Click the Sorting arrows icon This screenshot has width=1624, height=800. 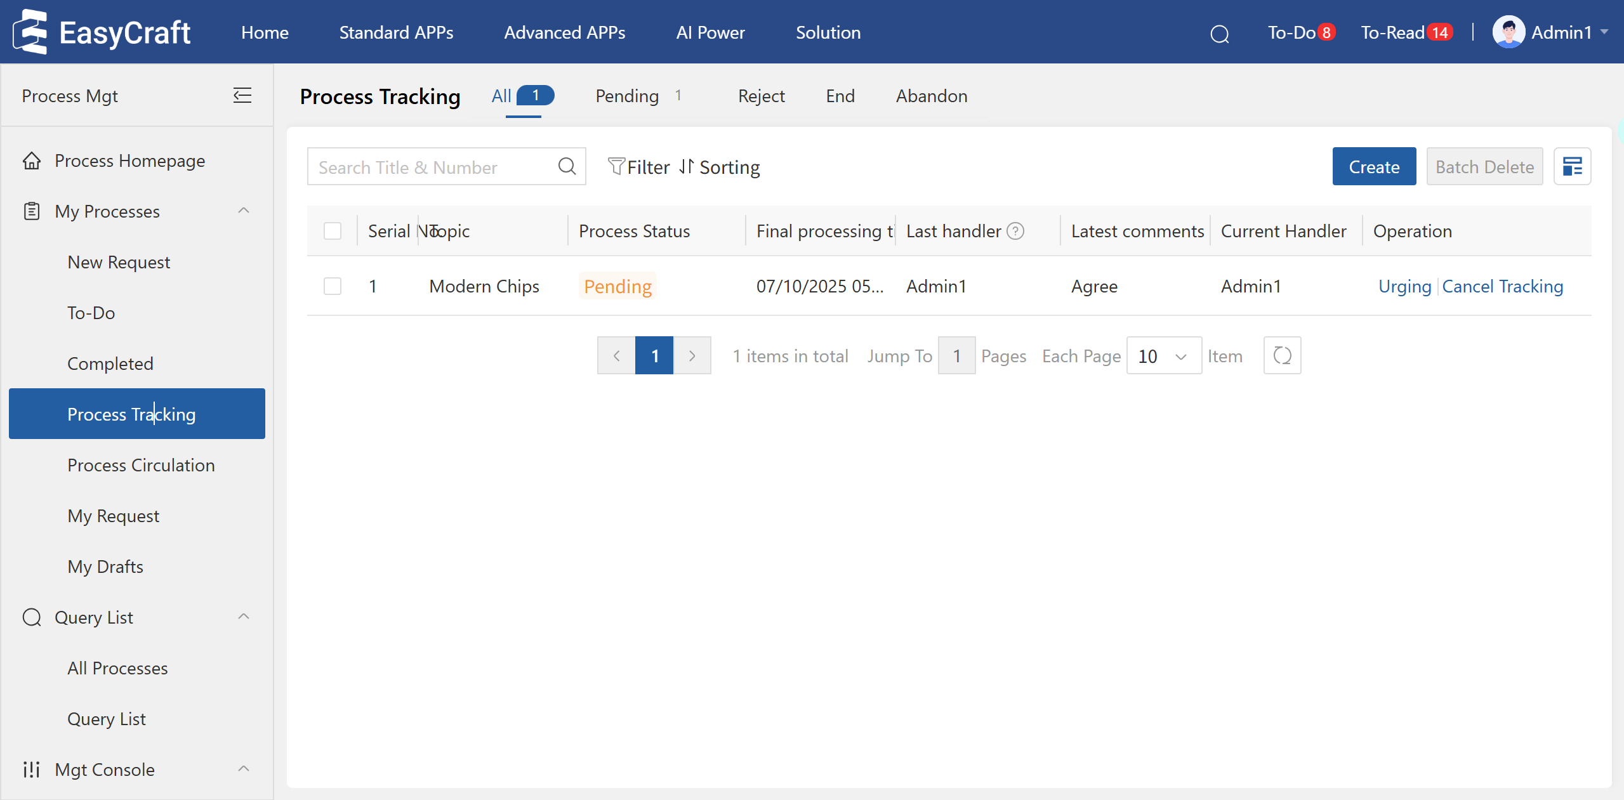click(686, 167)
